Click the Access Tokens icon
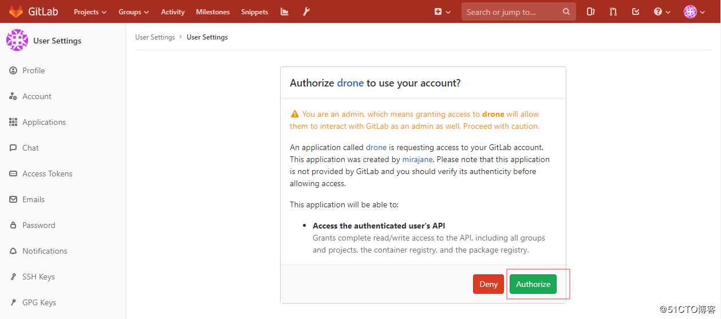Screen dimensions: 721x319 point(13,174)
